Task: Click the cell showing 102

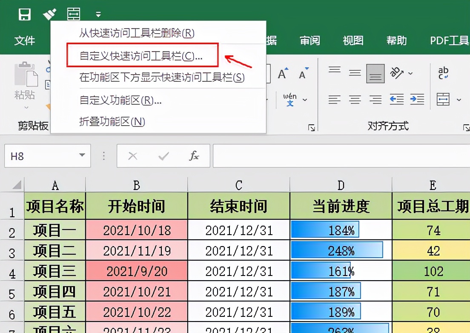Action: click(x=431, y=271)
